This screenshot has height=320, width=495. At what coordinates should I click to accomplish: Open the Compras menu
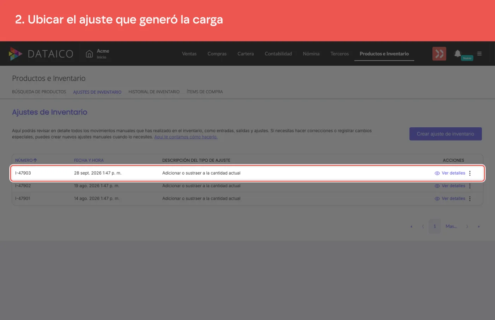tap(217, 54)
